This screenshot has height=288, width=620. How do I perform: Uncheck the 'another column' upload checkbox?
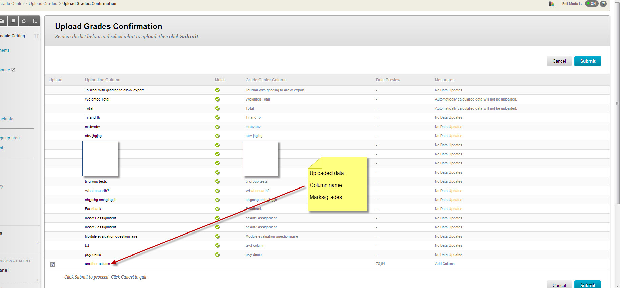coord(52,264)
